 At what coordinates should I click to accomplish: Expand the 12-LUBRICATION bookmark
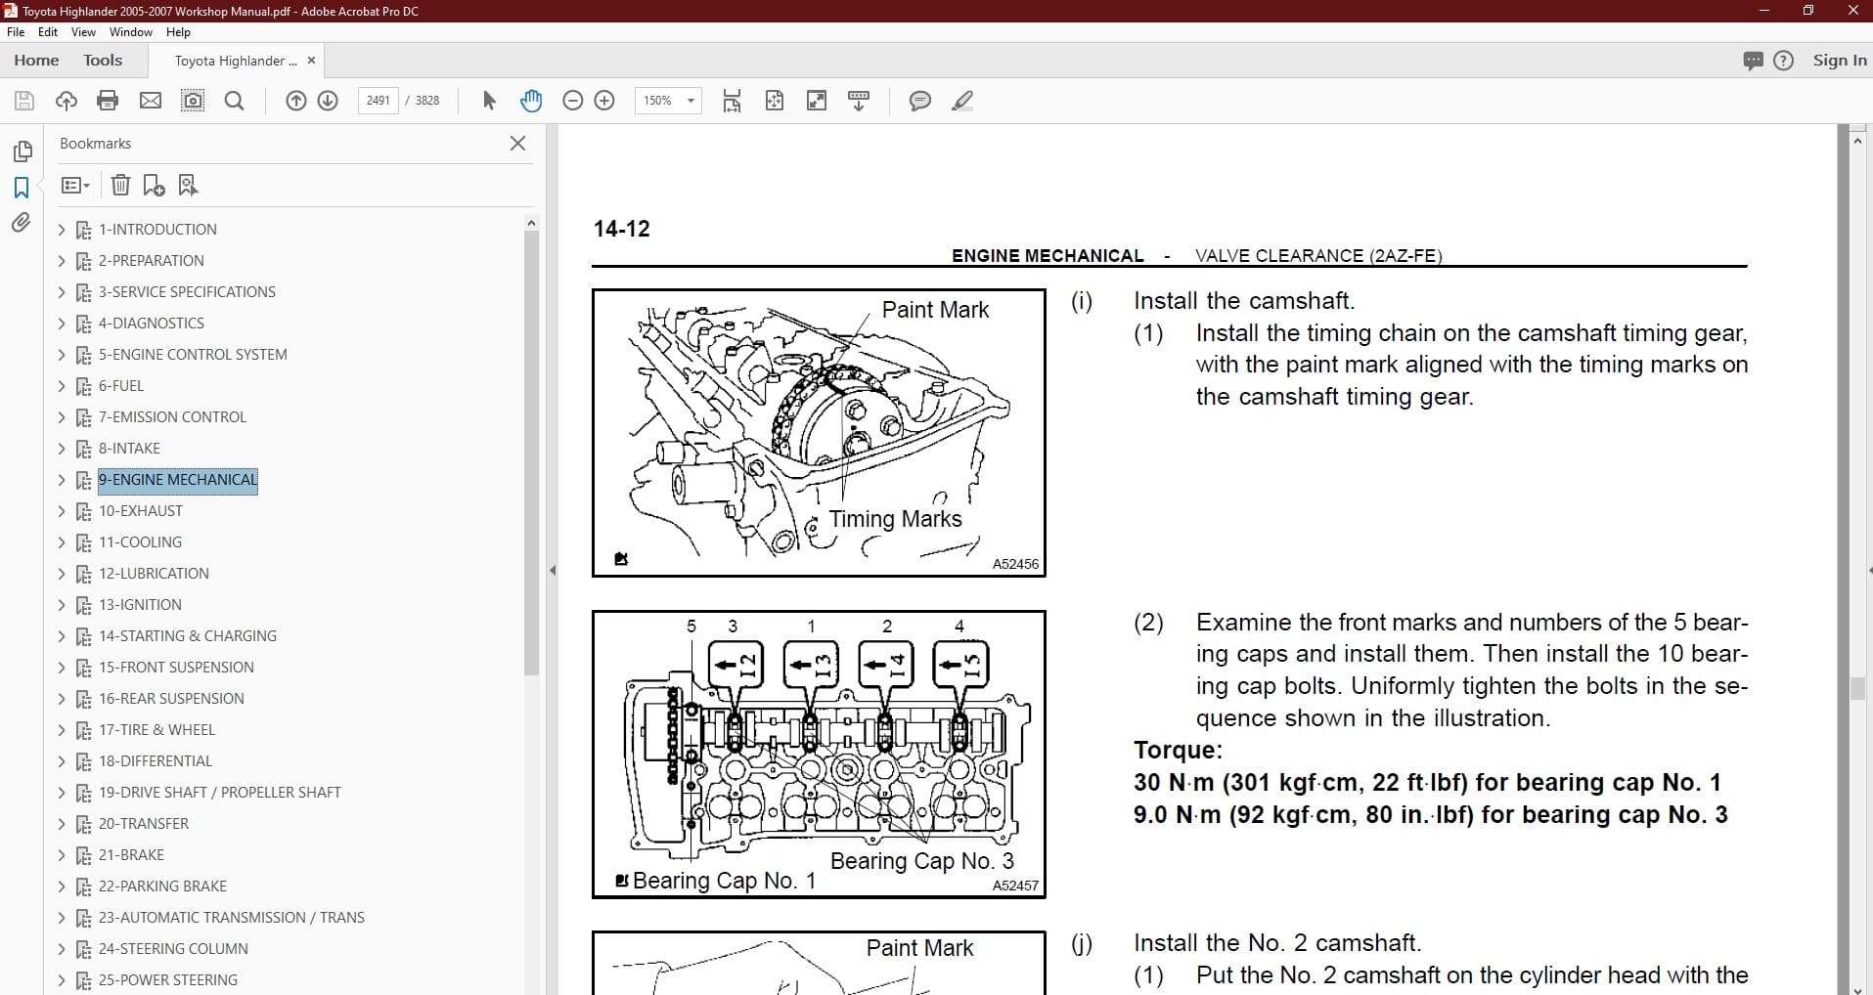click(62, 574)
